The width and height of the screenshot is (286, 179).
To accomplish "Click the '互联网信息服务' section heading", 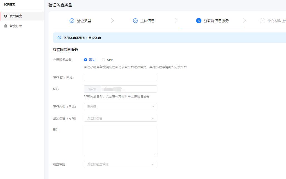I will click(65, 50).
